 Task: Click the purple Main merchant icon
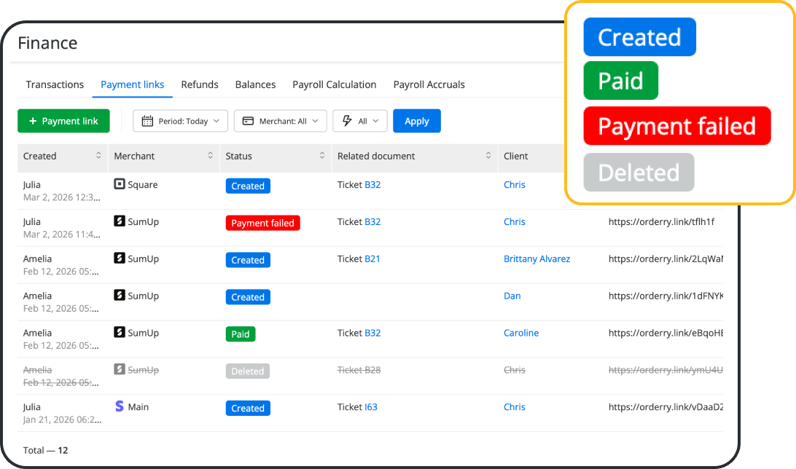coord(120,407)
